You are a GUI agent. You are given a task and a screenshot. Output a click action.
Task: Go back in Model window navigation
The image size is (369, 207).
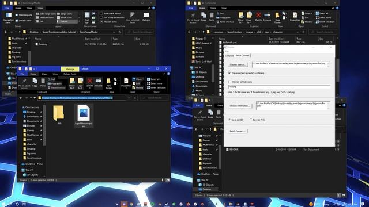coord(21,98)
